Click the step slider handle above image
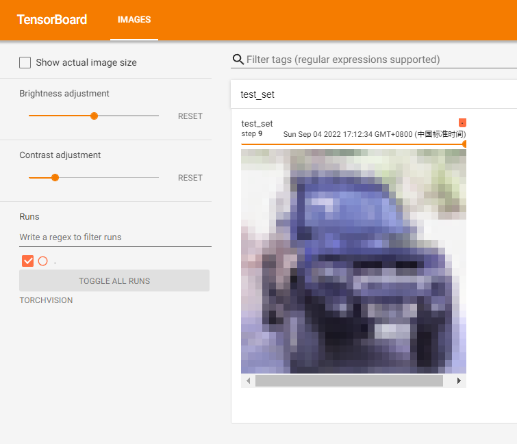Viewport: 517px width, 444px height. pos(465,144)
